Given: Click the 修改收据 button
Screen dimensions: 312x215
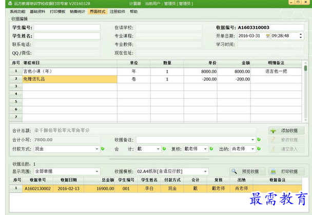Looking at the screenshot, I should coord(286,140).
